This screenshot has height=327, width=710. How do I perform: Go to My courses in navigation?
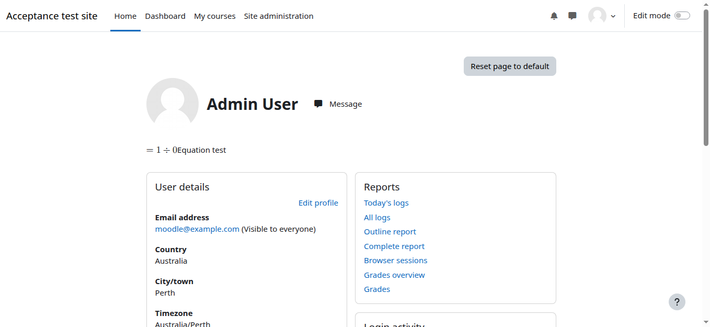pyautogui.click(x=214, y=16)
